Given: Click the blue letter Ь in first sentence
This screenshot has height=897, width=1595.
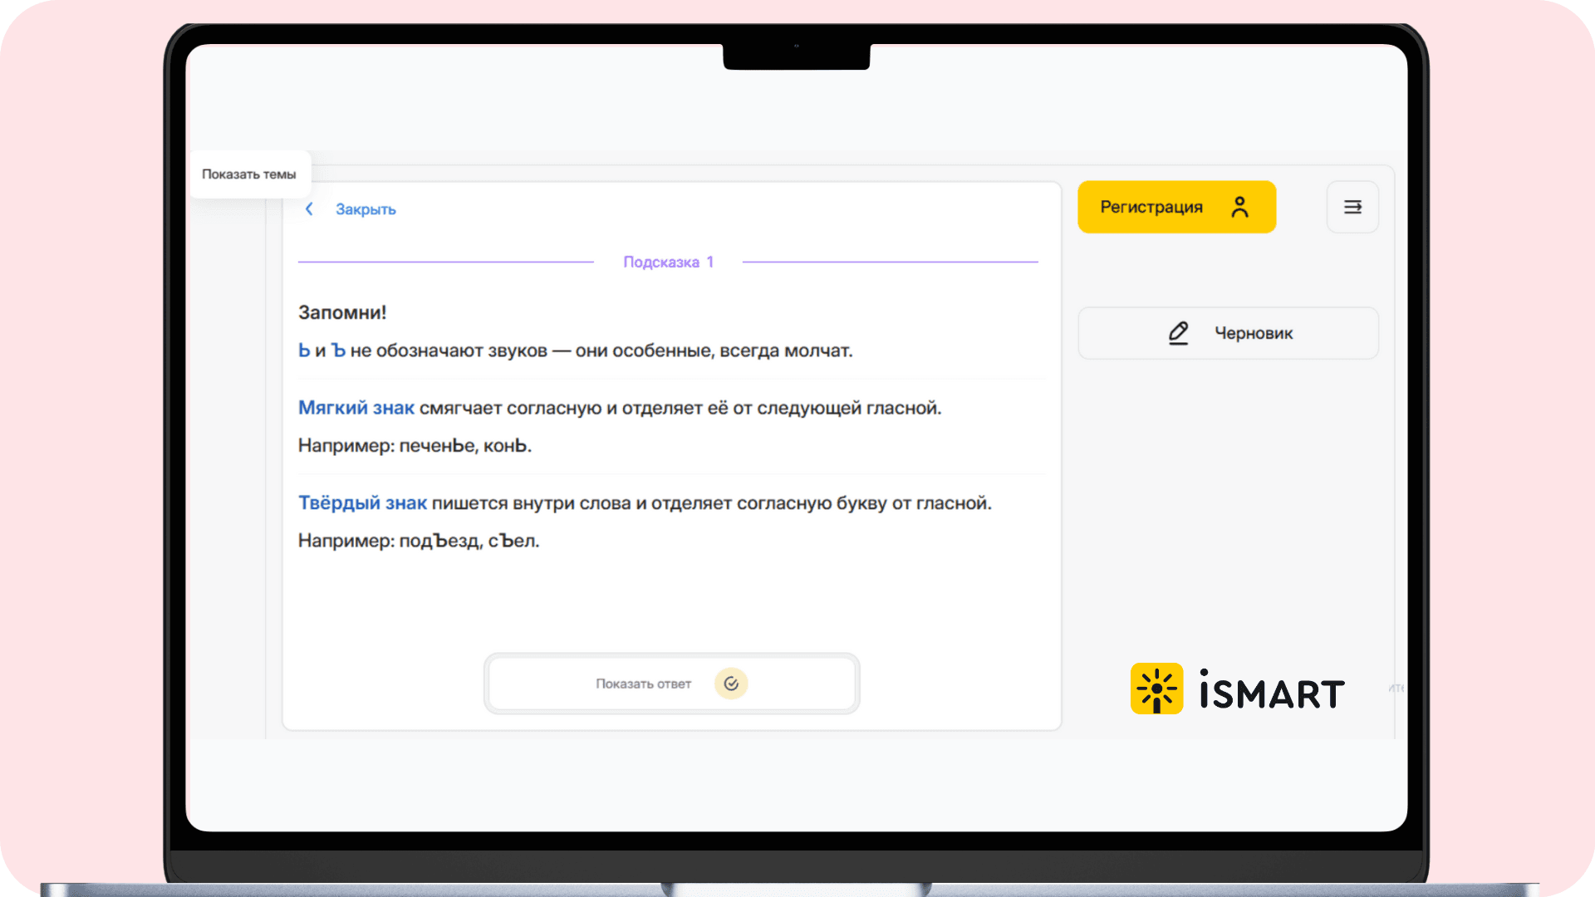Looking at the screenshot, I should 304,351.
